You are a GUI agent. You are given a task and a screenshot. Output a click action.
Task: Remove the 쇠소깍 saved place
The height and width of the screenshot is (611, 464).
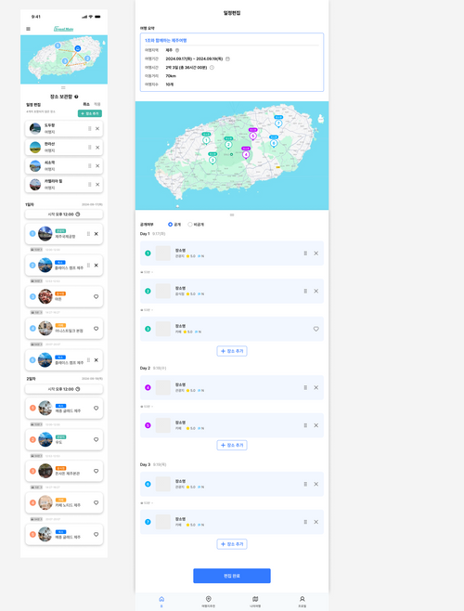coord(97,166)
